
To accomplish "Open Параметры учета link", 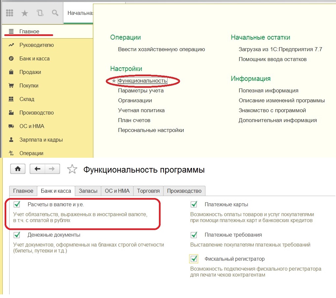I will 141,91.
